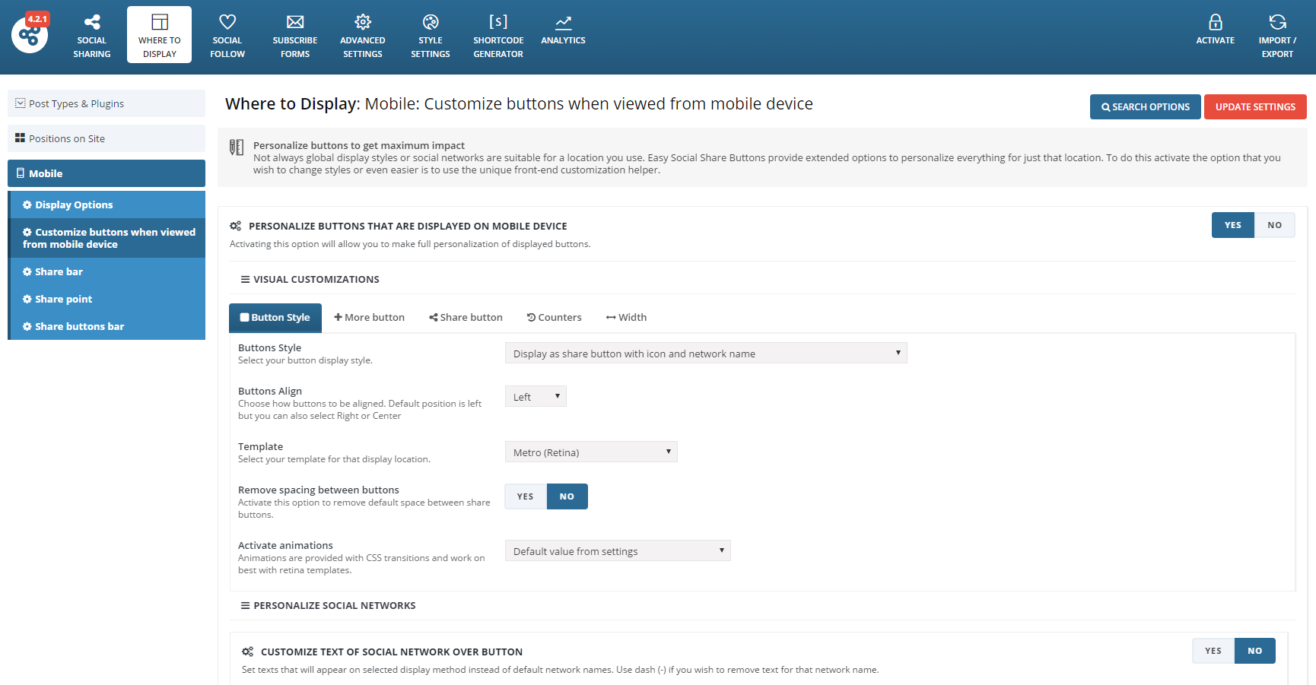Image resolution: width=1316 pixels, height=685 pixels.
Task: Open Advanced Settings gear icon
Action: point(363,23)
